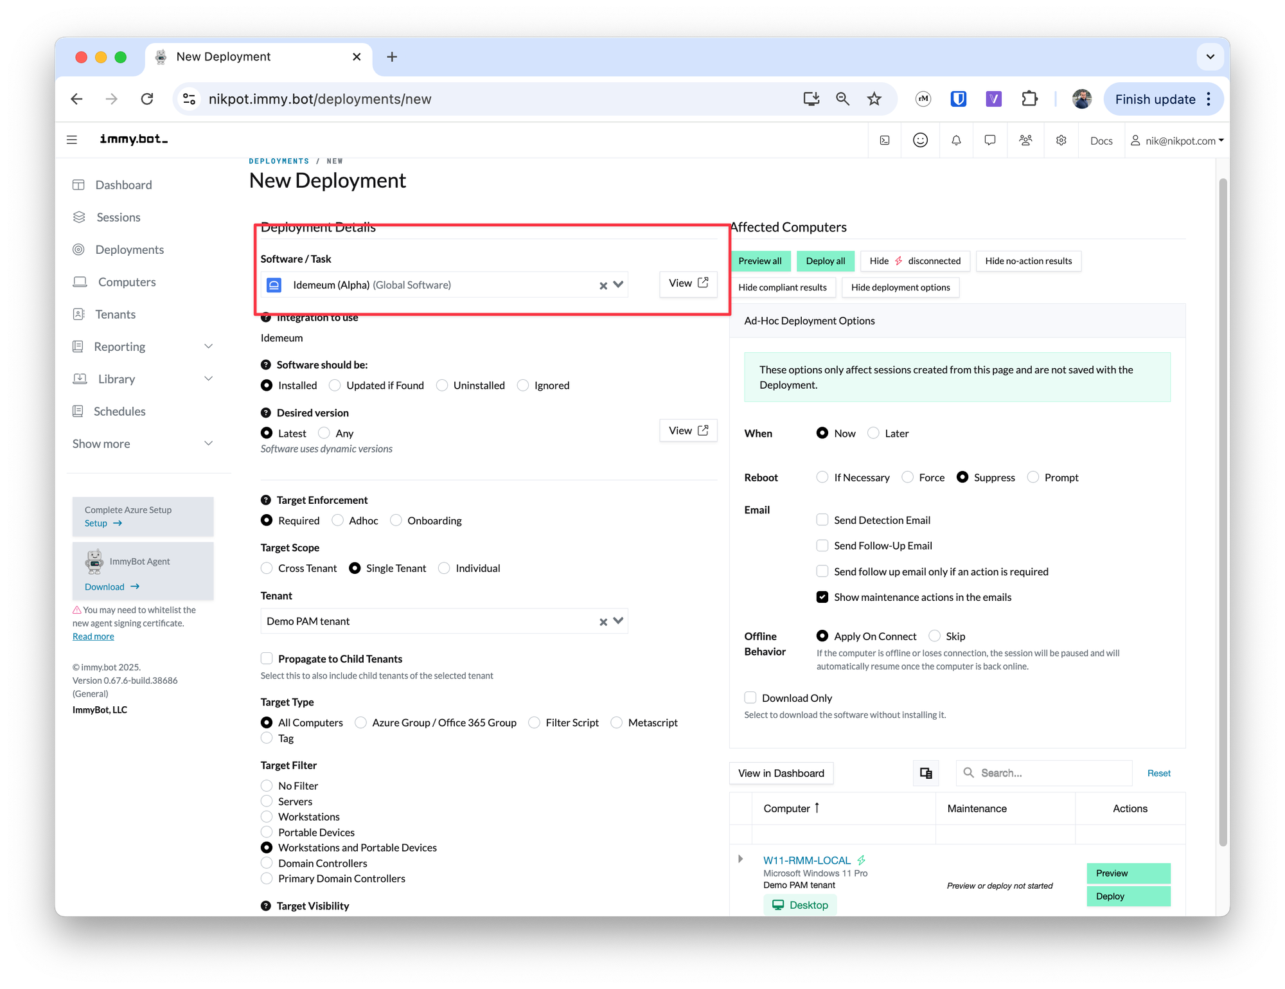Click the Bitwarden shield extension icon
1285x989 pixels.
pos(958,99)
